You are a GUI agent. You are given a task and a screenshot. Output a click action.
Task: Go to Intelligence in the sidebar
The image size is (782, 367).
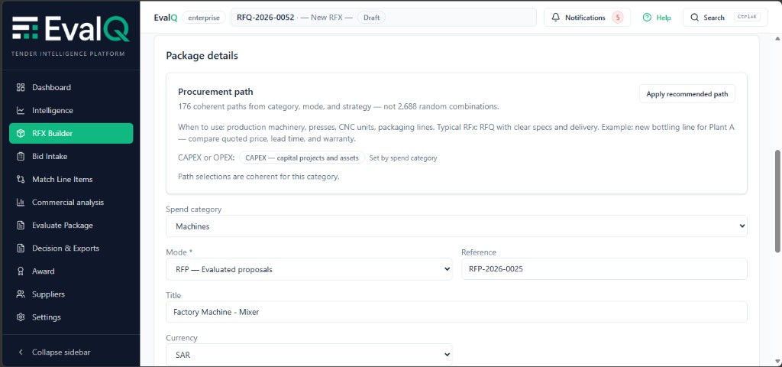click(71, 110)
